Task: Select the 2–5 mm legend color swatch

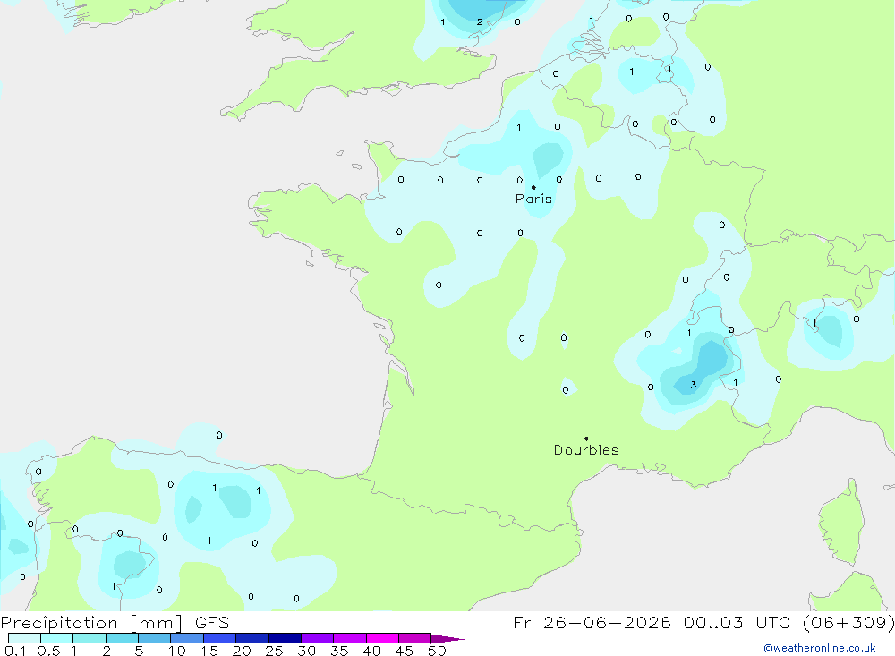Action: (x=122, y=638)
